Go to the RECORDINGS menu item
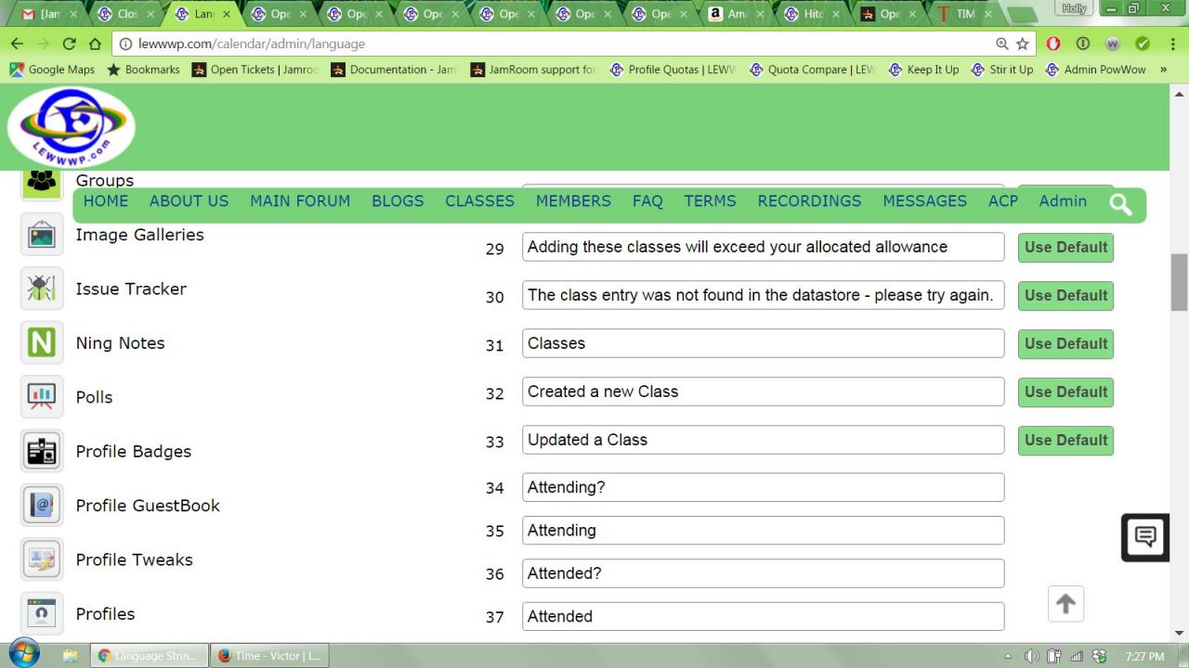 click(x=809, y=201)
